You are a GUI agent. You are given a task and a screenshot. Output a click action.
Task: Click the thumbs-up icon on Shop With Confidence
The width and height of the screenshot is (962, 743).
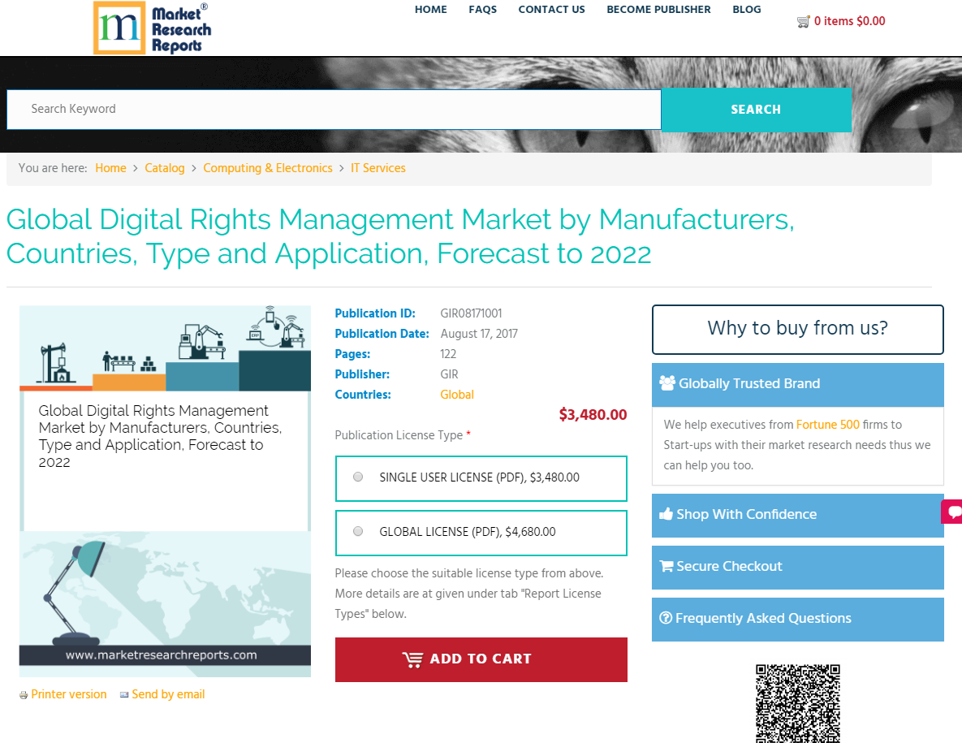click(x=666, y=513)
